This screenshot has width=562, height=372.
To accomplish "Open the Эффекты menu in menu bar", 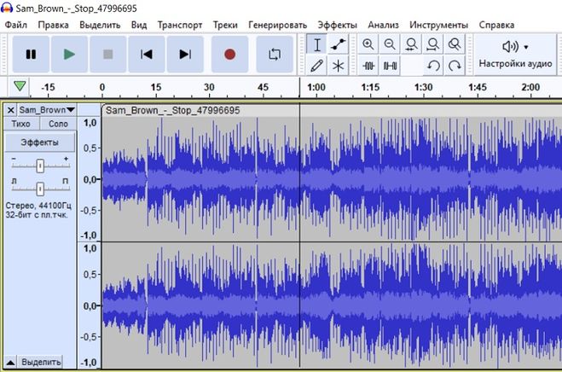I will 337,25.
